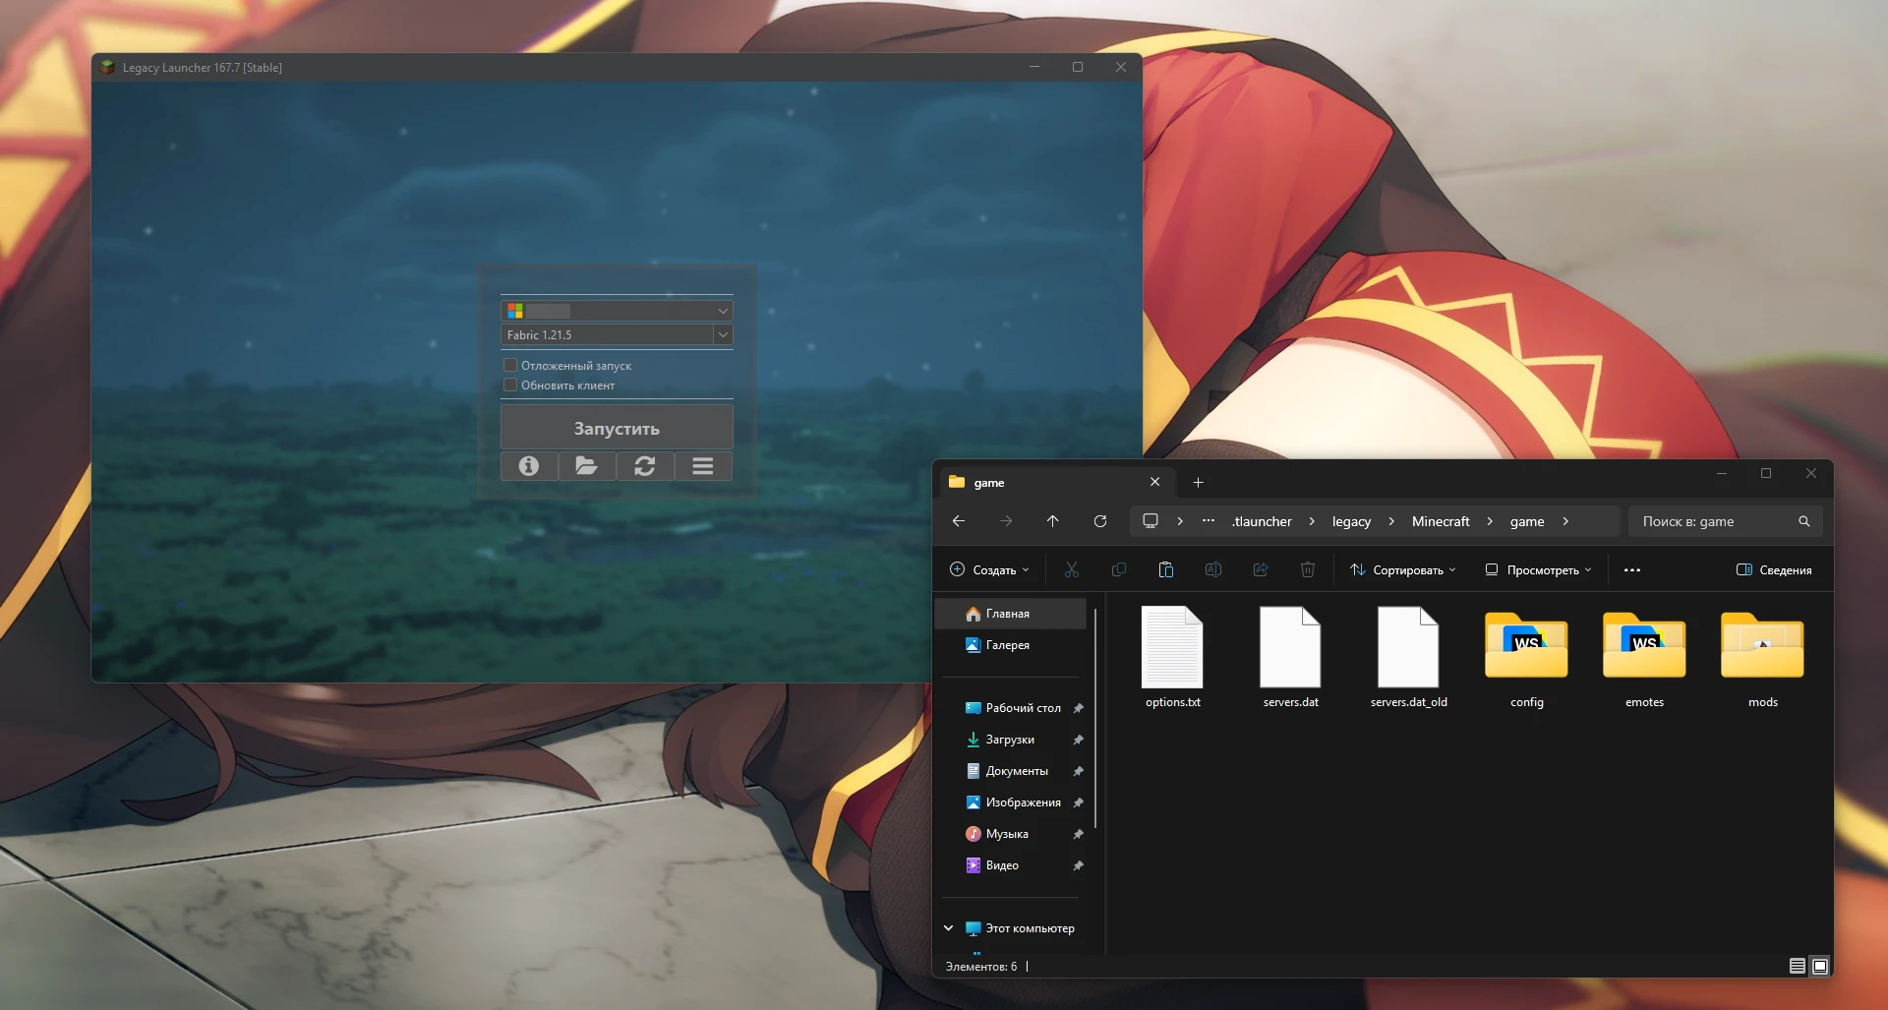
Task: Go back in File Explorer
Action: coord(959,521)
